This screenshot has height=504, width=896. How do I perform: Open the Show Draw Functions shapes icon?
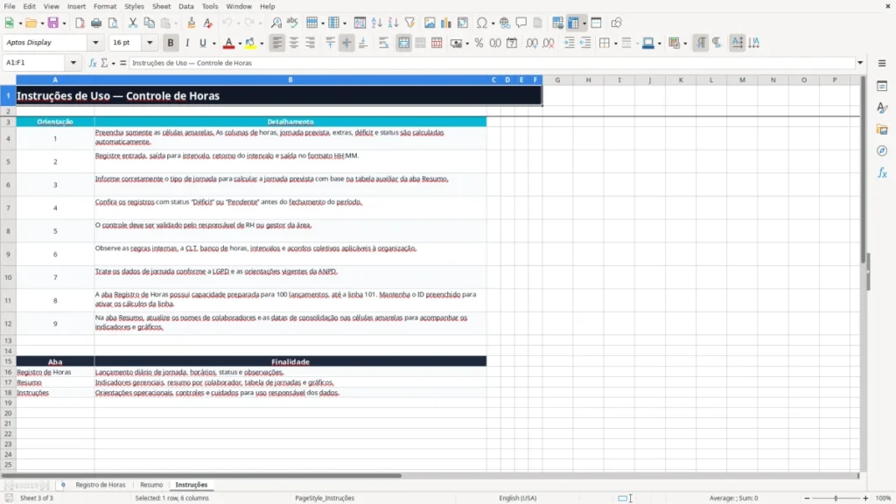coord(616,23)
